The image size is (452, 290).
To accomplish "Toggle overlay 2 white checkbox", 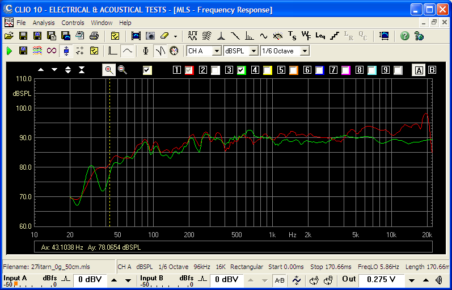I will [x=215, y=70].
